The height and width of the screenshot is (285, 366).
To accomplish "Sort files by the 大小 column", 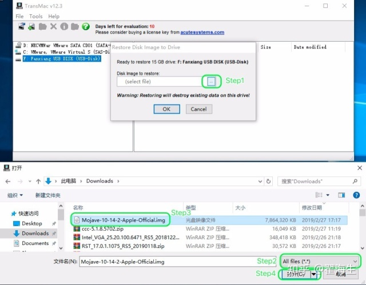I will point(240,208).
